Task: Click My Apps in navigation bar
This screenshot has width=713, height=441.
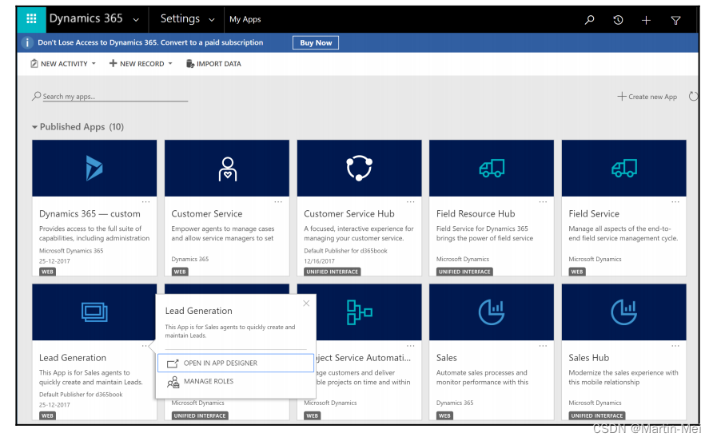Action: point(245,19)
